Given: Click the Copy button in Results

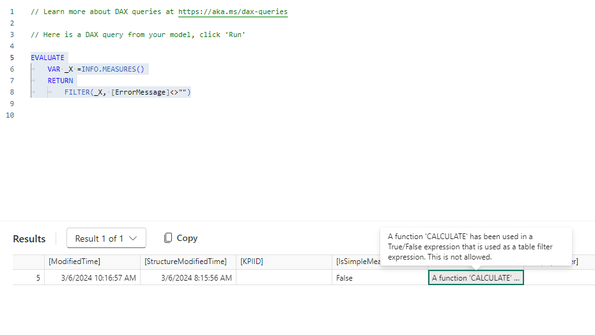Looking at the screenshot, I should click(x=180, y=238).
